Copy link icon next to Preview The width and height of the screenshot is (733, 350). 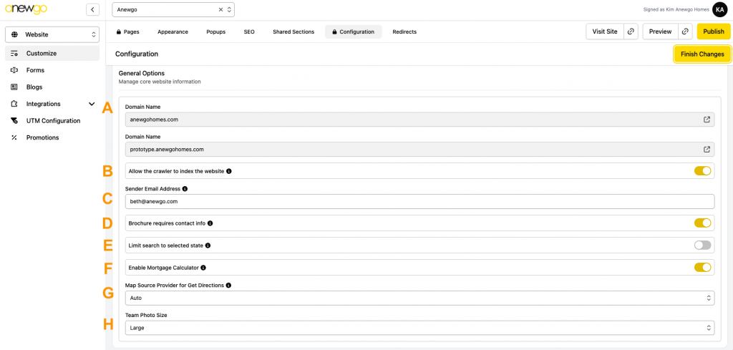coord(685,31)
